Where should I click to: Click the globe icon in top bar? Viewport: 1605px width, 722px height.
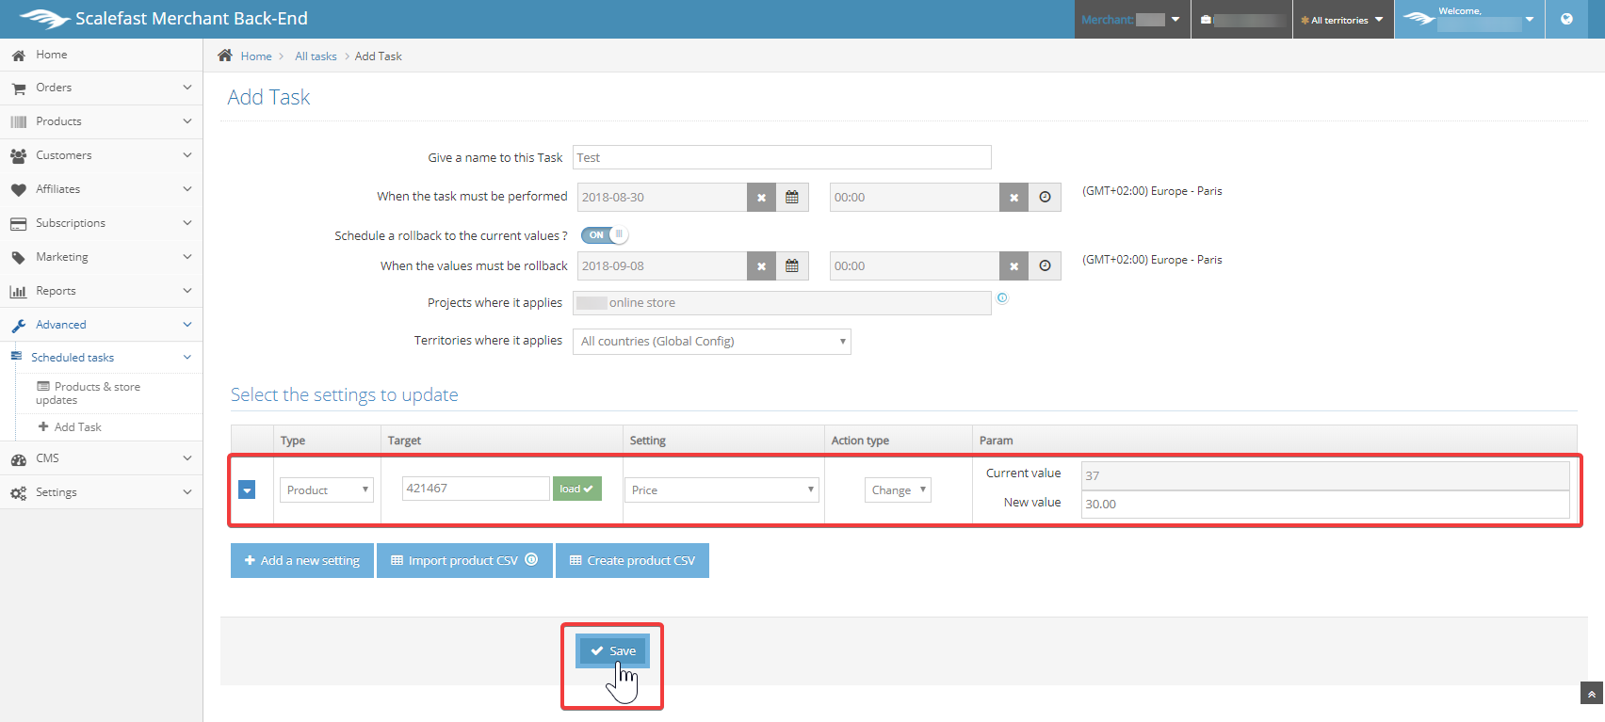(x=1566, y=19)
